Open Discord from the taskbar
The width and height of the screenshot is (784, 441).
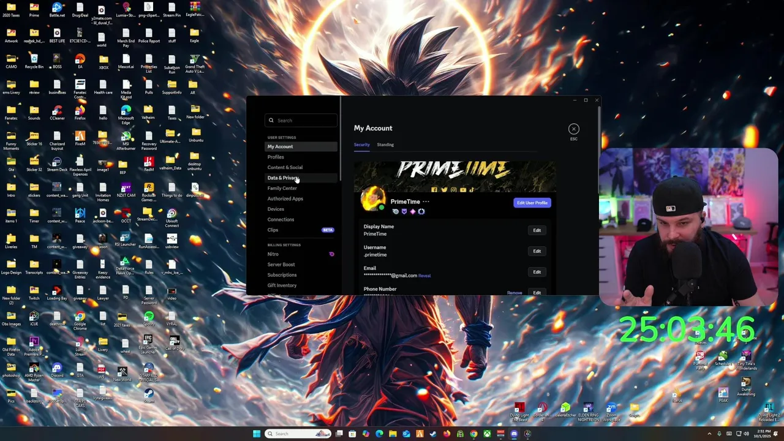(x=514, y=434)
